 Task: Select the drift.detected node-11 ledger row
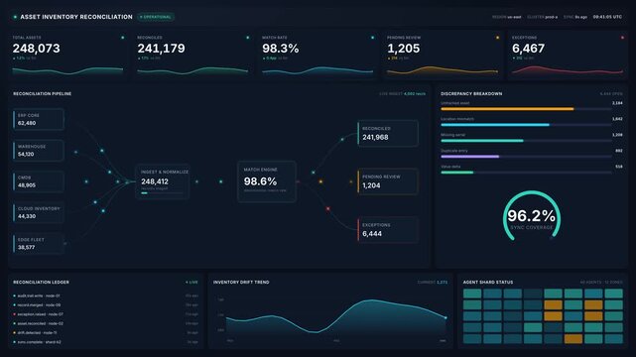pos(105,333)
